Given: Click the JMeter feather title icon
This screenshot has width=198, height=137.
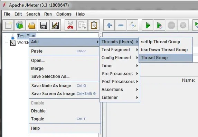Looking at the screenshot, I should pyautogui.click(x=4, y=5).
